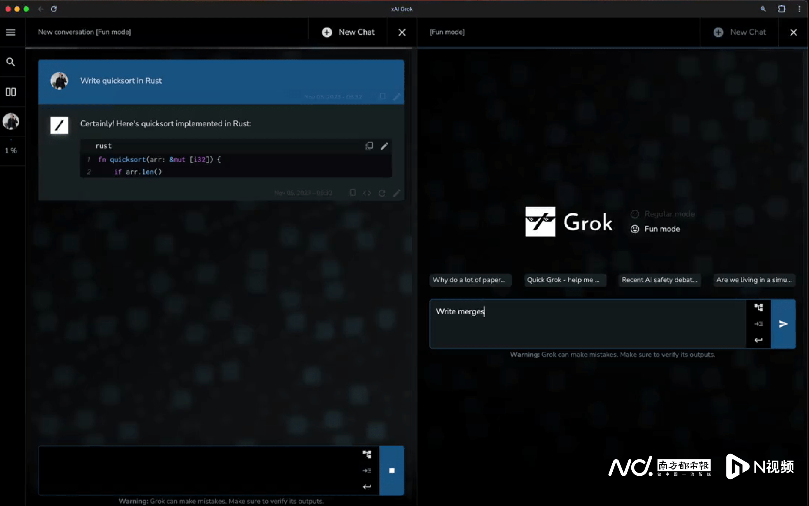Screen dimensions: 809x506
Task: Edit the rust code block
Action: 384,146
